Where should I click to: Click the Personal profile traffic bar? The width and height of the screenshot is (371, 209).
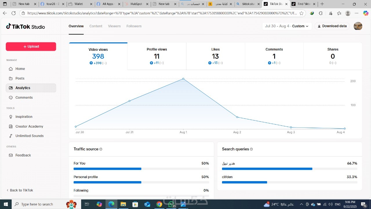coord(141,182)
